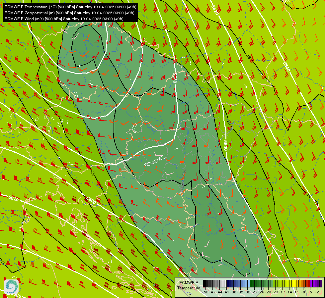Click the -35 legend tick label
The image size is (325, 298).
coord(240,292)
